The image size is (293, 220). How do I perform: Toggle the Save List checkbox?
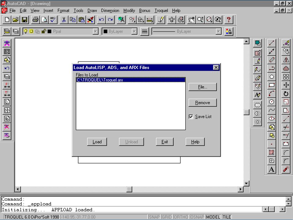[x=191, y=117]
